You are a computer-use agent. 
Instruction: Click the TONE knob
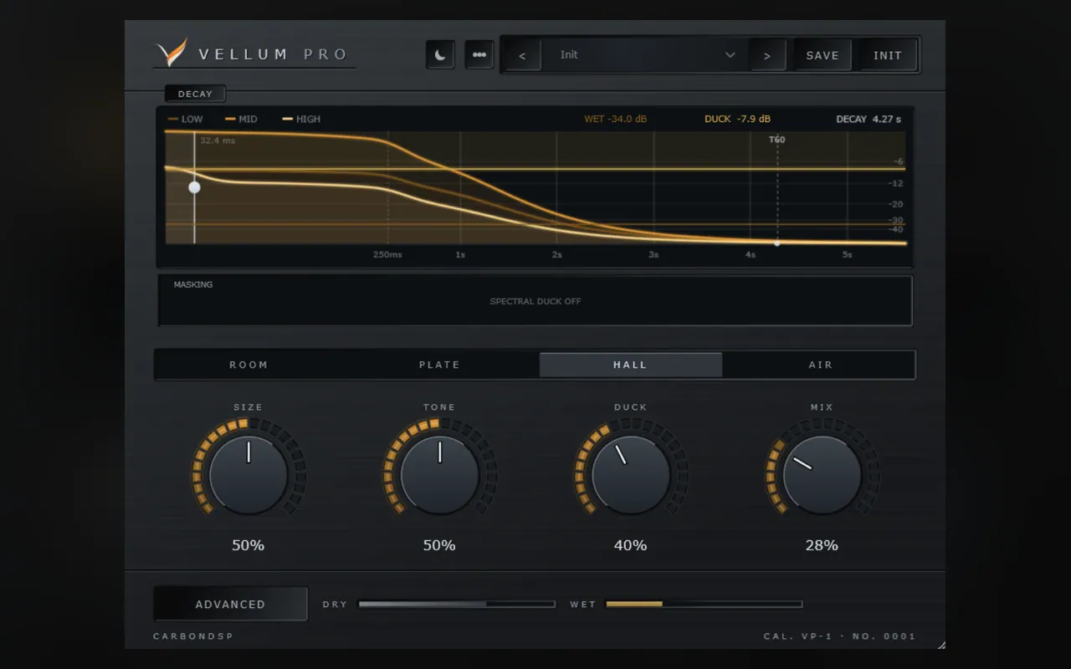coord(439,475)
